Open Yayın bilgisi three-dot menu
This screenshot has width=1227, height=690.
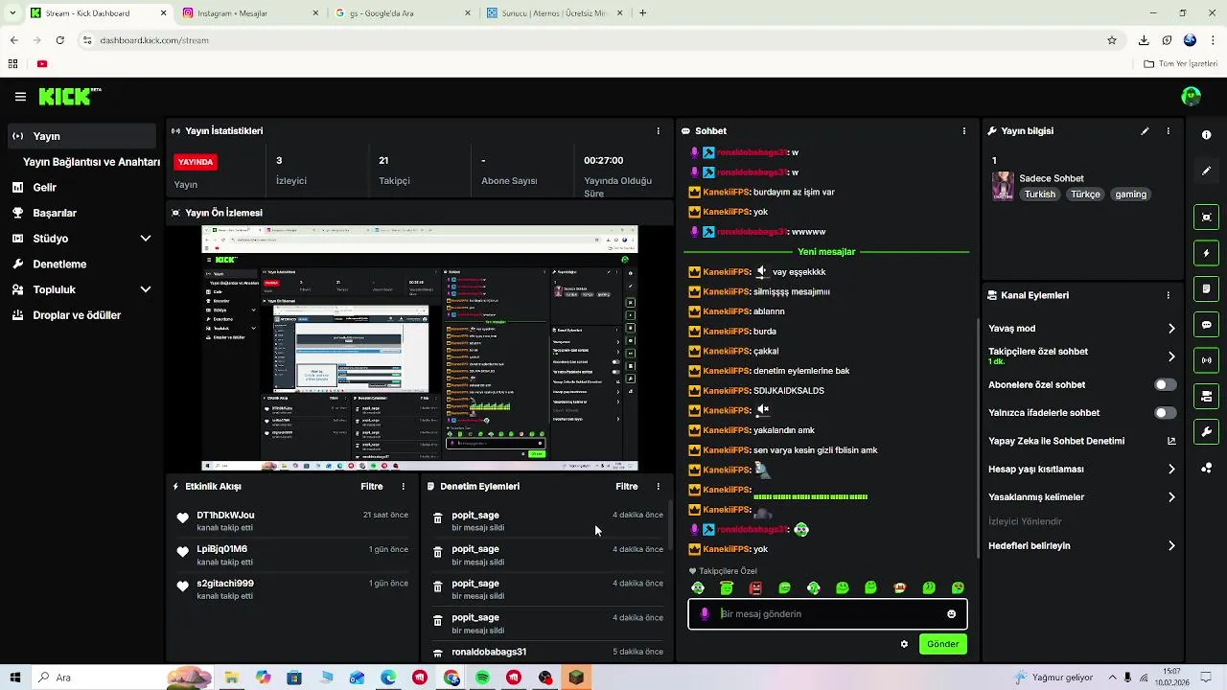tap(1168, 131)
